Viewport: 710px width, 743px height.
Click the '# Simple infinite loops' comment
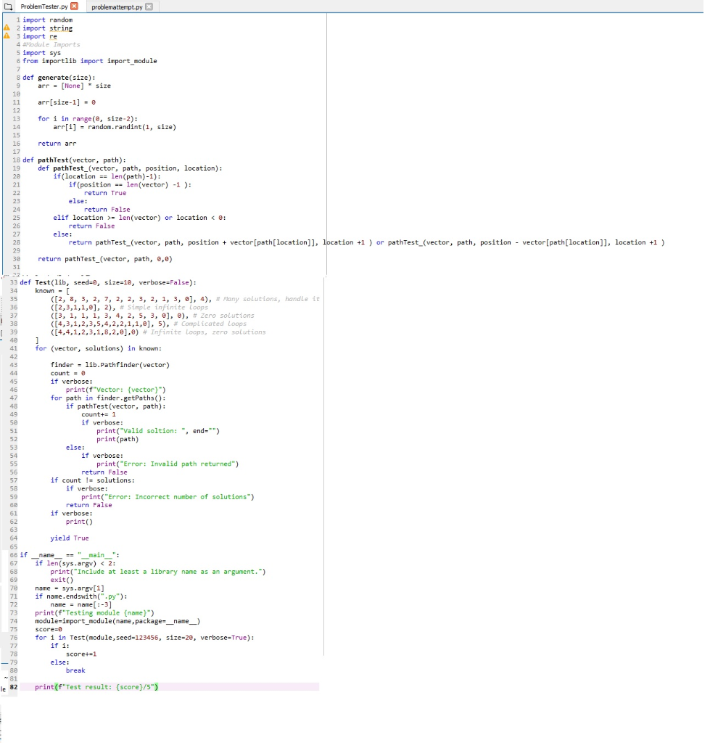pos(164,308)
